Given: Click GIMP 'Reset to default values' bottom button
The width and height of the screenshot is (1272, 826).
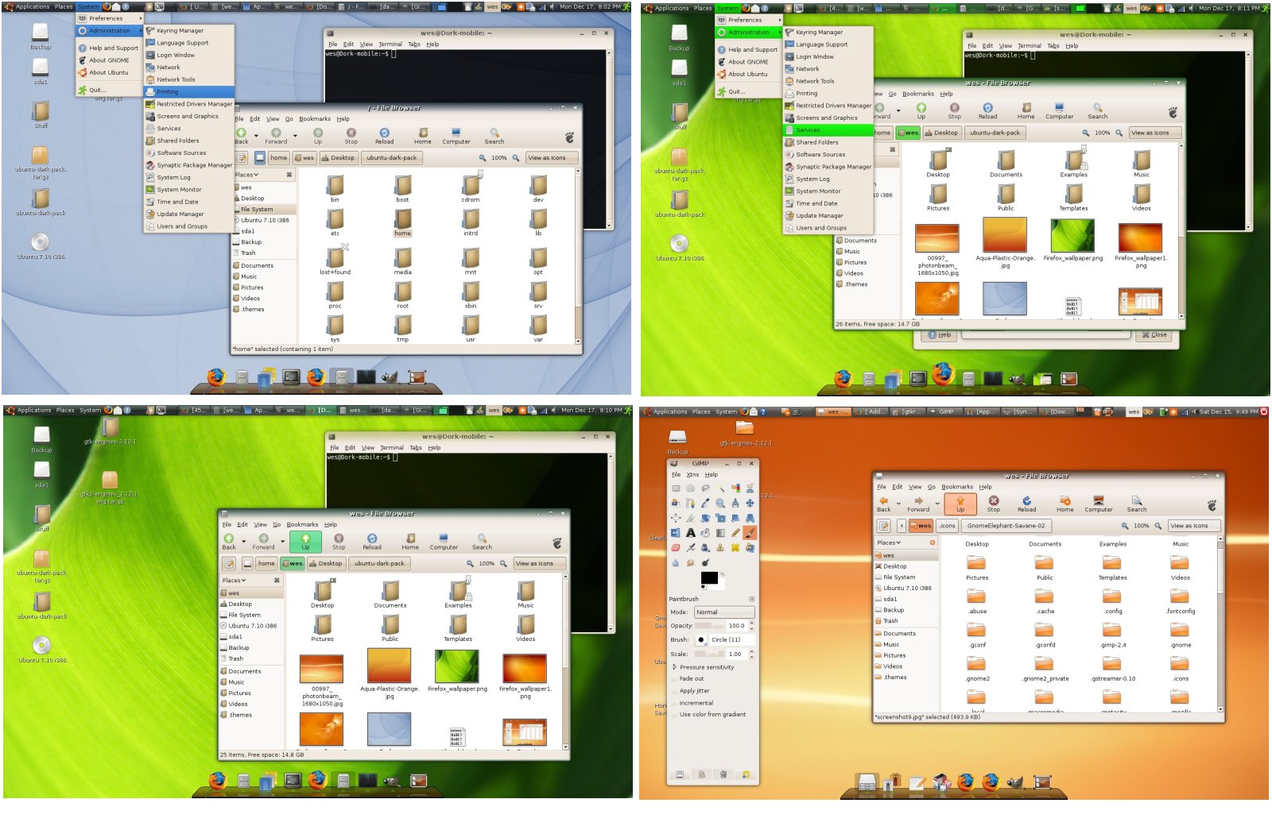Looking at the screenshot, I should tap(746, 774).
